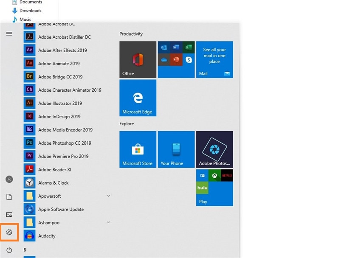Click the Audacity text label
Viewport: 361px width, 258px height.
pos(47,236)
